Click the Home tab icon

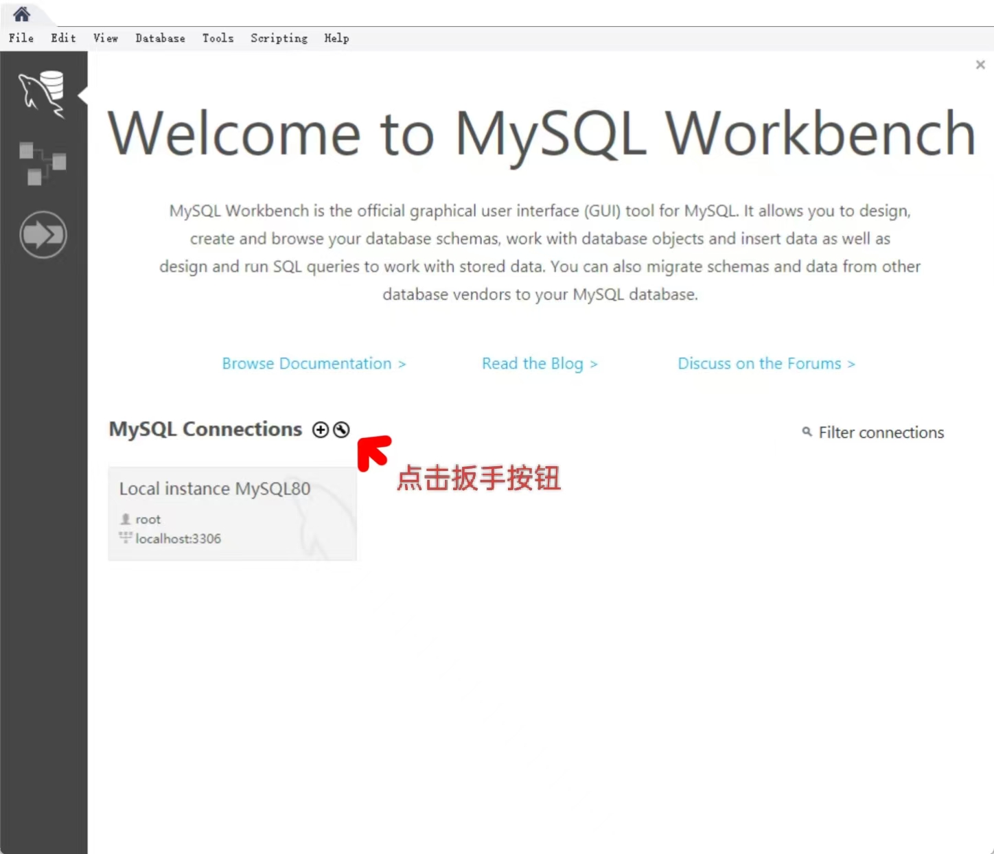coord(21,14)
